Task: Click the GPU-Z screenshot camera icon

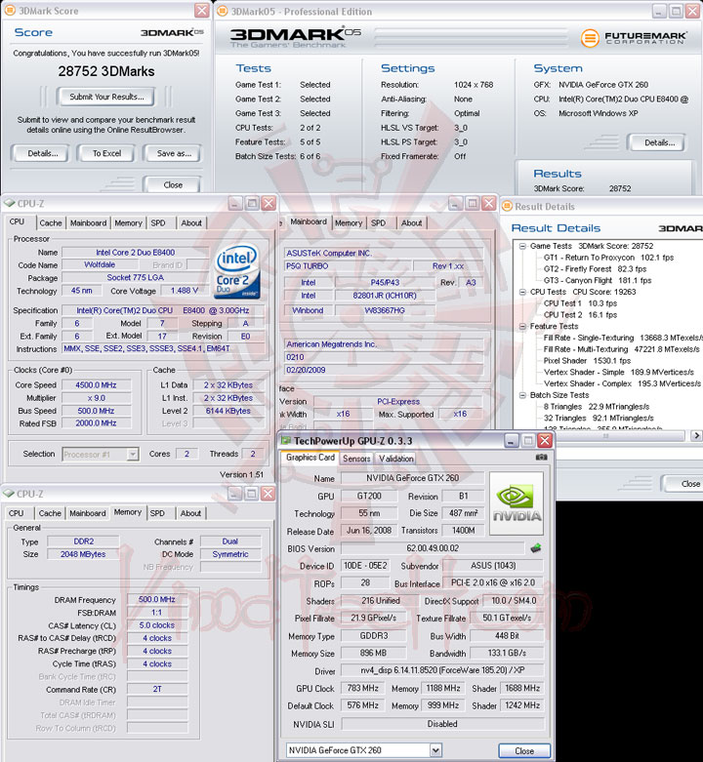Action: 541,458
